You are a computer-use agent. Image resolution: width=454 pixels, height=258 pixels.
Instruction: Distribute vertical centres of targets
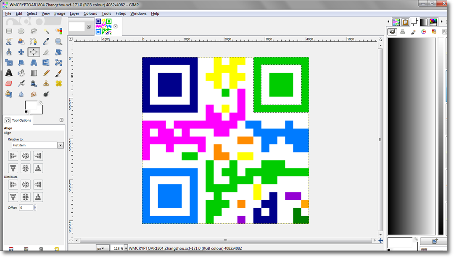coord(26,197)
